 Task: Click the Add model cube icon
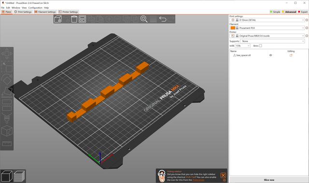58,19
